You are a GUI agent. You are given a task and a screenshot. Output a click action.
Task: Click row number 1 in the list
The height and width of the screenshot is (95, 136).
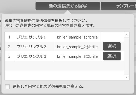coord(10,37)
